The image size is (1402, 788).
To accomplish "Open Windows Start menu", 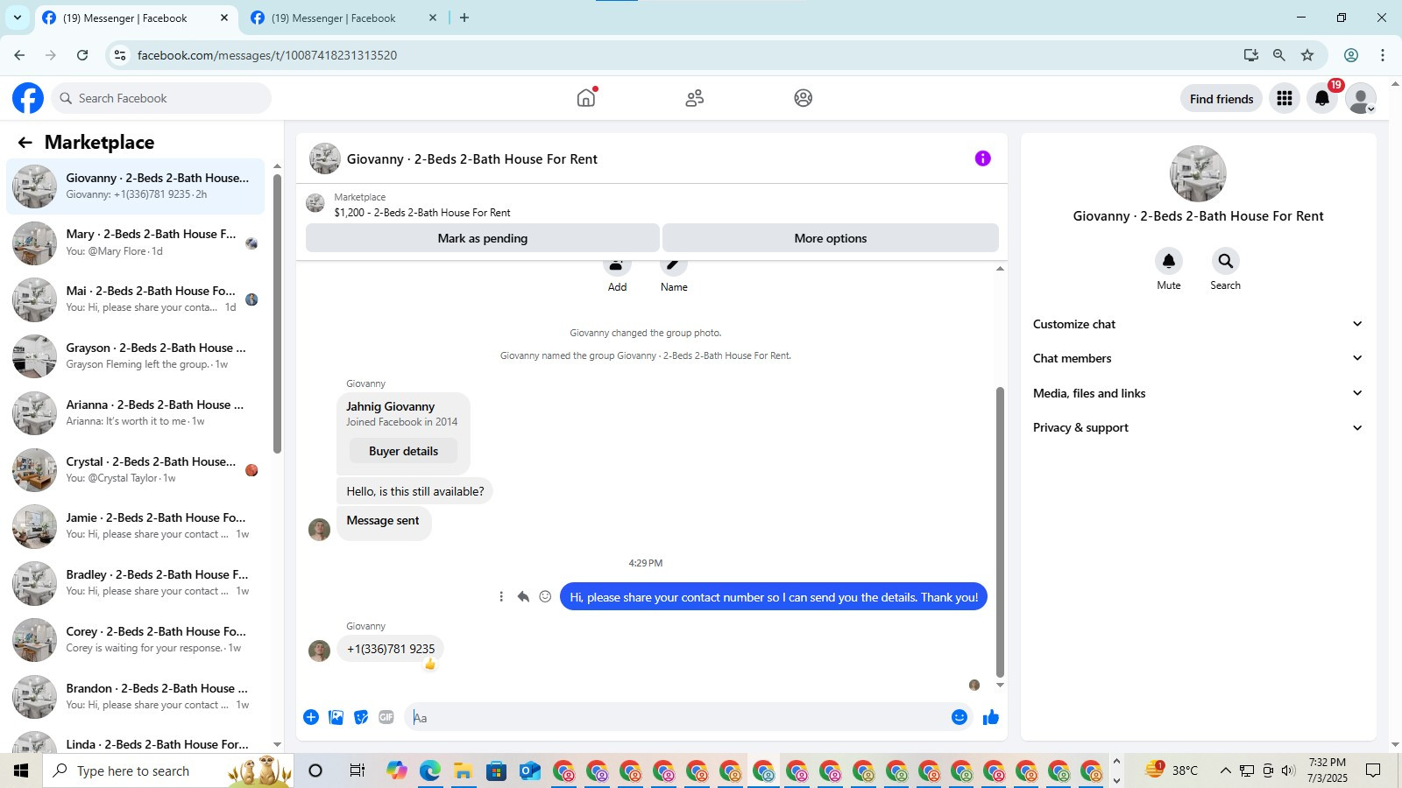I will pyautogui.click(x=21, y=770).
